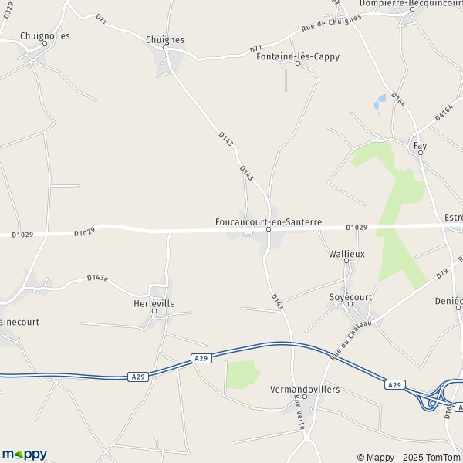Click the small blue pond near D164
Screen dimensions: 463x463
point(380,103)
